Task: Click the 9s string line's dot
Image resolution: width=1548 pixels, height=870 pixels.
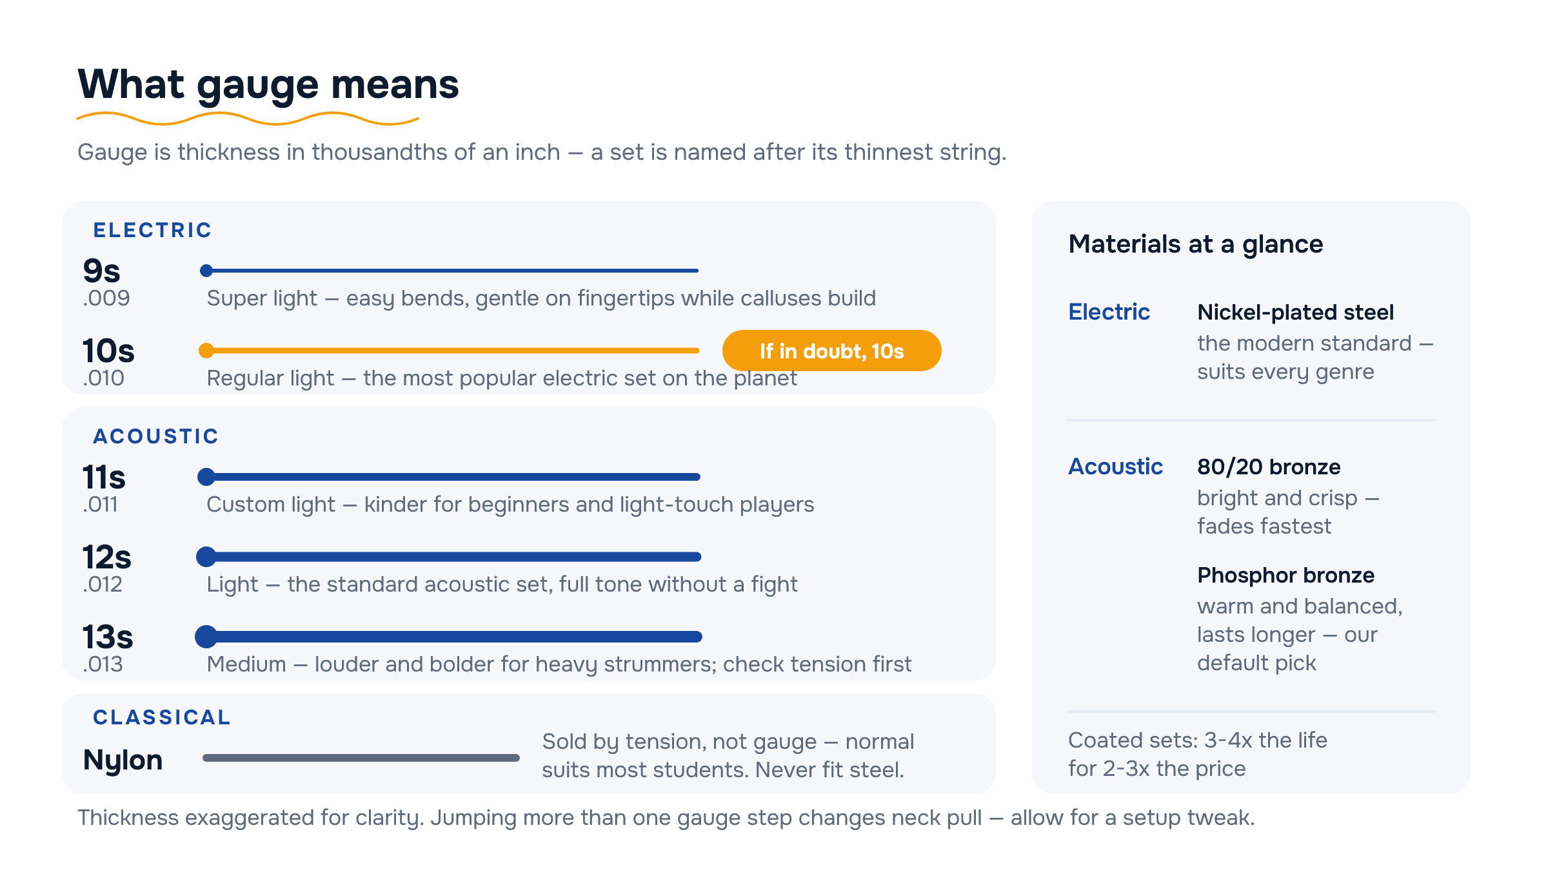Action: click(x=206, y=271)
